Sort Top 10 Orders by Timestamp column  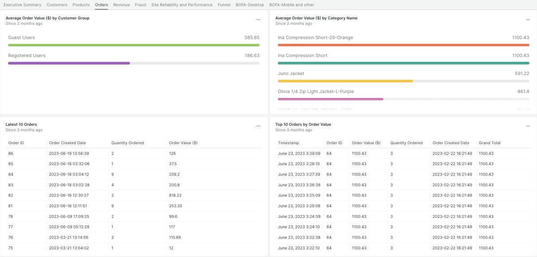(288, 143)
